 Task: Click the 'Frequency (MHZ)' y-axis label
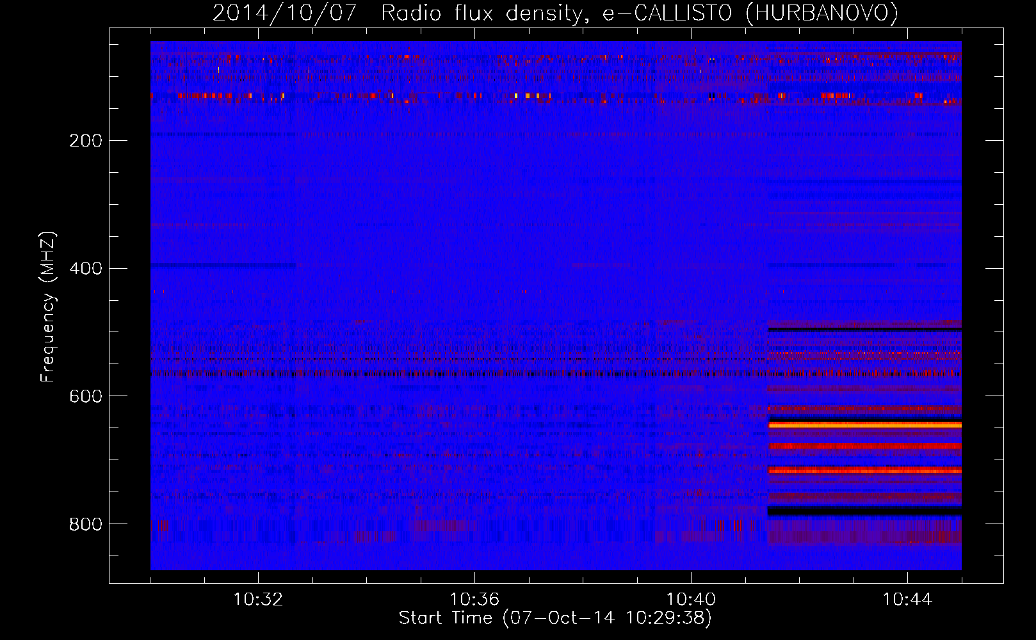(48, 307)
